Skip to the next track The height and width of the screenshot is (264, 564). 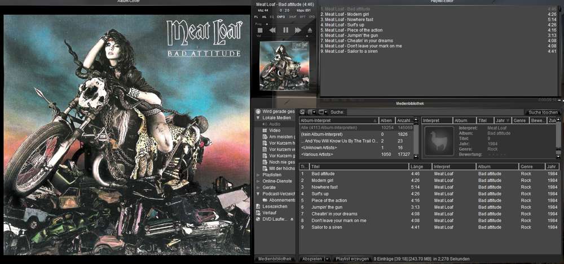coord(298,30)
